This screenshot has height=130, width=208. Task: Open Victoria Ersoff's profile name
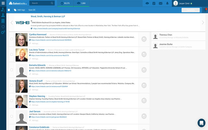click(36, 81)
